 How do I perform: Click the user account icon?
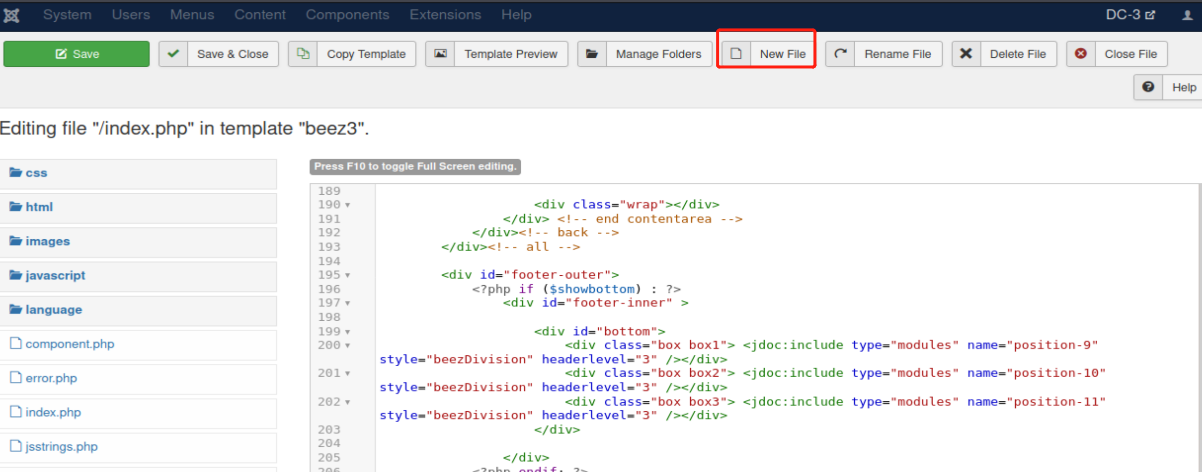coord(1187,15)
